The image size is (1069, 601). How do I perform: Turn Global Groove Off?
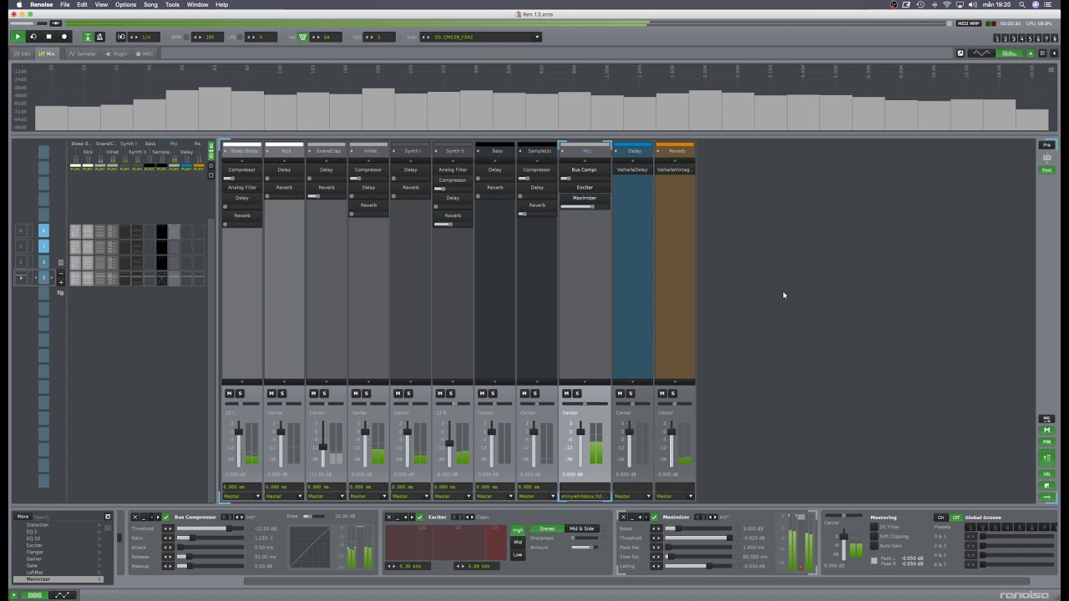[x=956, y=518]
